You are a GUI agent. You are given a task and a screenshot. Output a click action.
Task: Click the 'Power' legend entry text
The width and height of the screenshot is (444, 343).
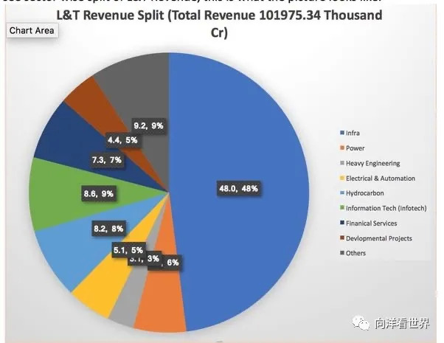pos(355,148)
